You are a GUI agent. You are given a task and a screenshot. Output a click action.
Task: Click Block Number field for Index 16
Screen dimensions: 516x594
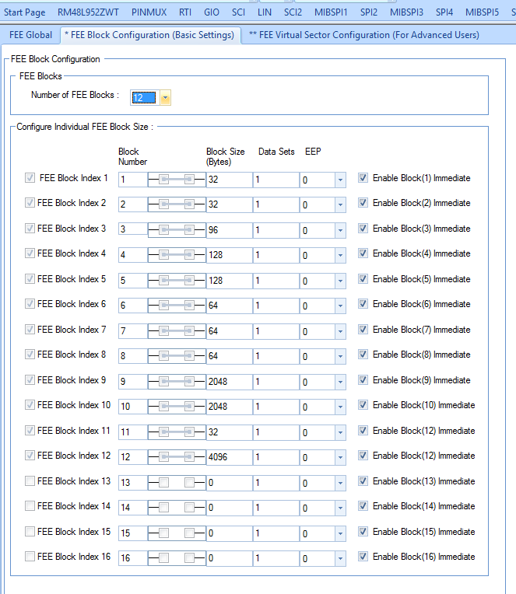click(133, 558)
